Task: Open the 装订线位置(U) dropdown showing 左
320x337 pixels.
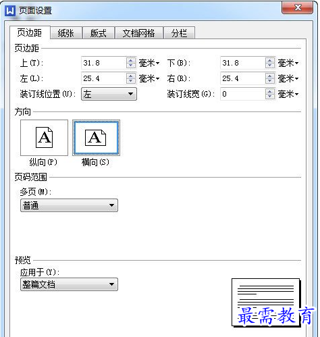Action: coord(109,94)
